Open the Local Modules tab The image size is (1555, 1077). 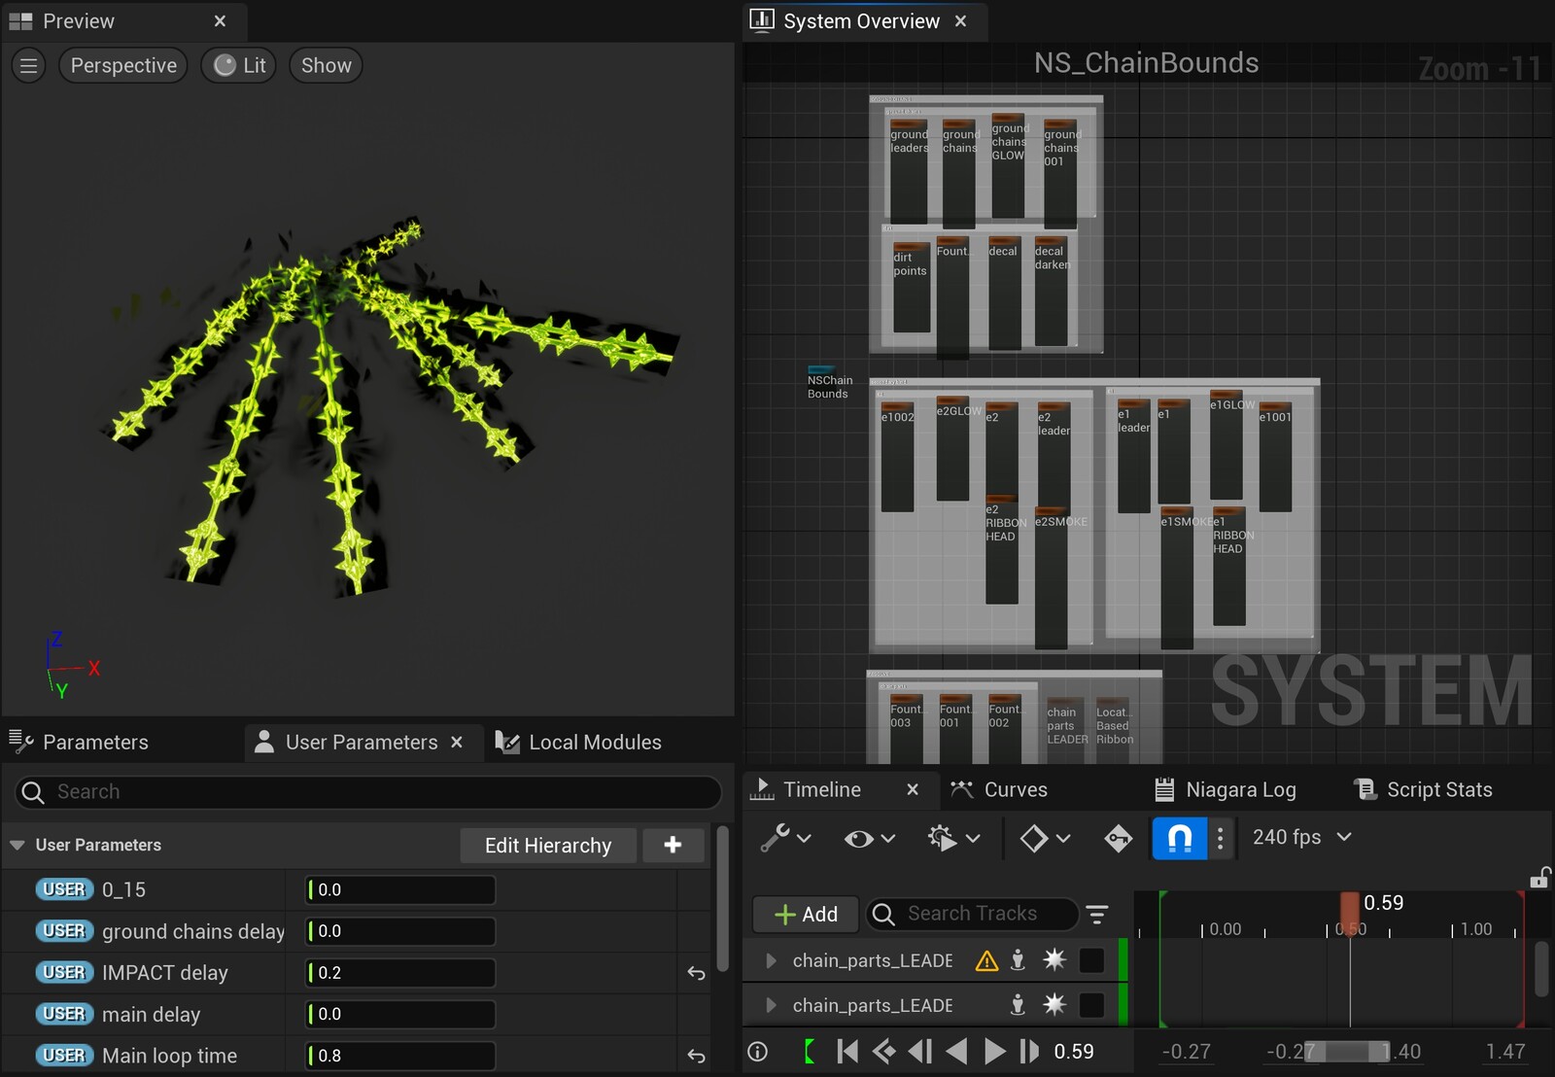coord(578,743)
